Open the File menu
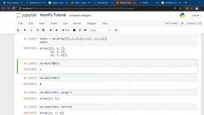The image size is (204, 115). coord(20,23)
